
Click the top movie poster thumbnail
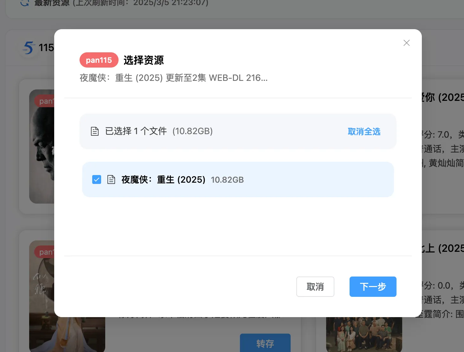[x=41, y=147]
